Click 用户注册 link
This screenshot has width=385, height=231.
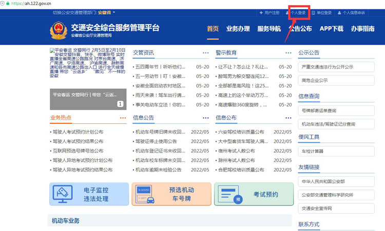point(269,13)
